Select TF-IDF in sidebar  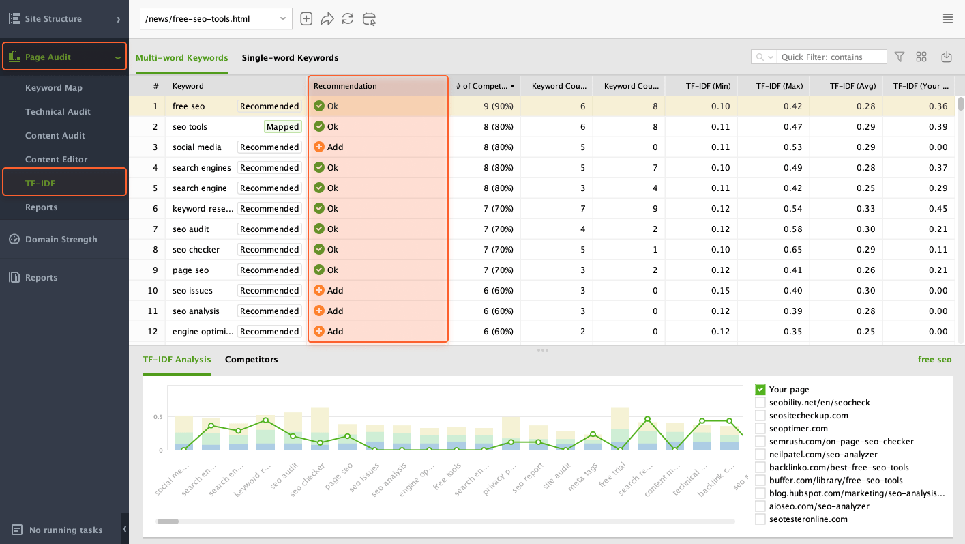[x=64, y=183]
